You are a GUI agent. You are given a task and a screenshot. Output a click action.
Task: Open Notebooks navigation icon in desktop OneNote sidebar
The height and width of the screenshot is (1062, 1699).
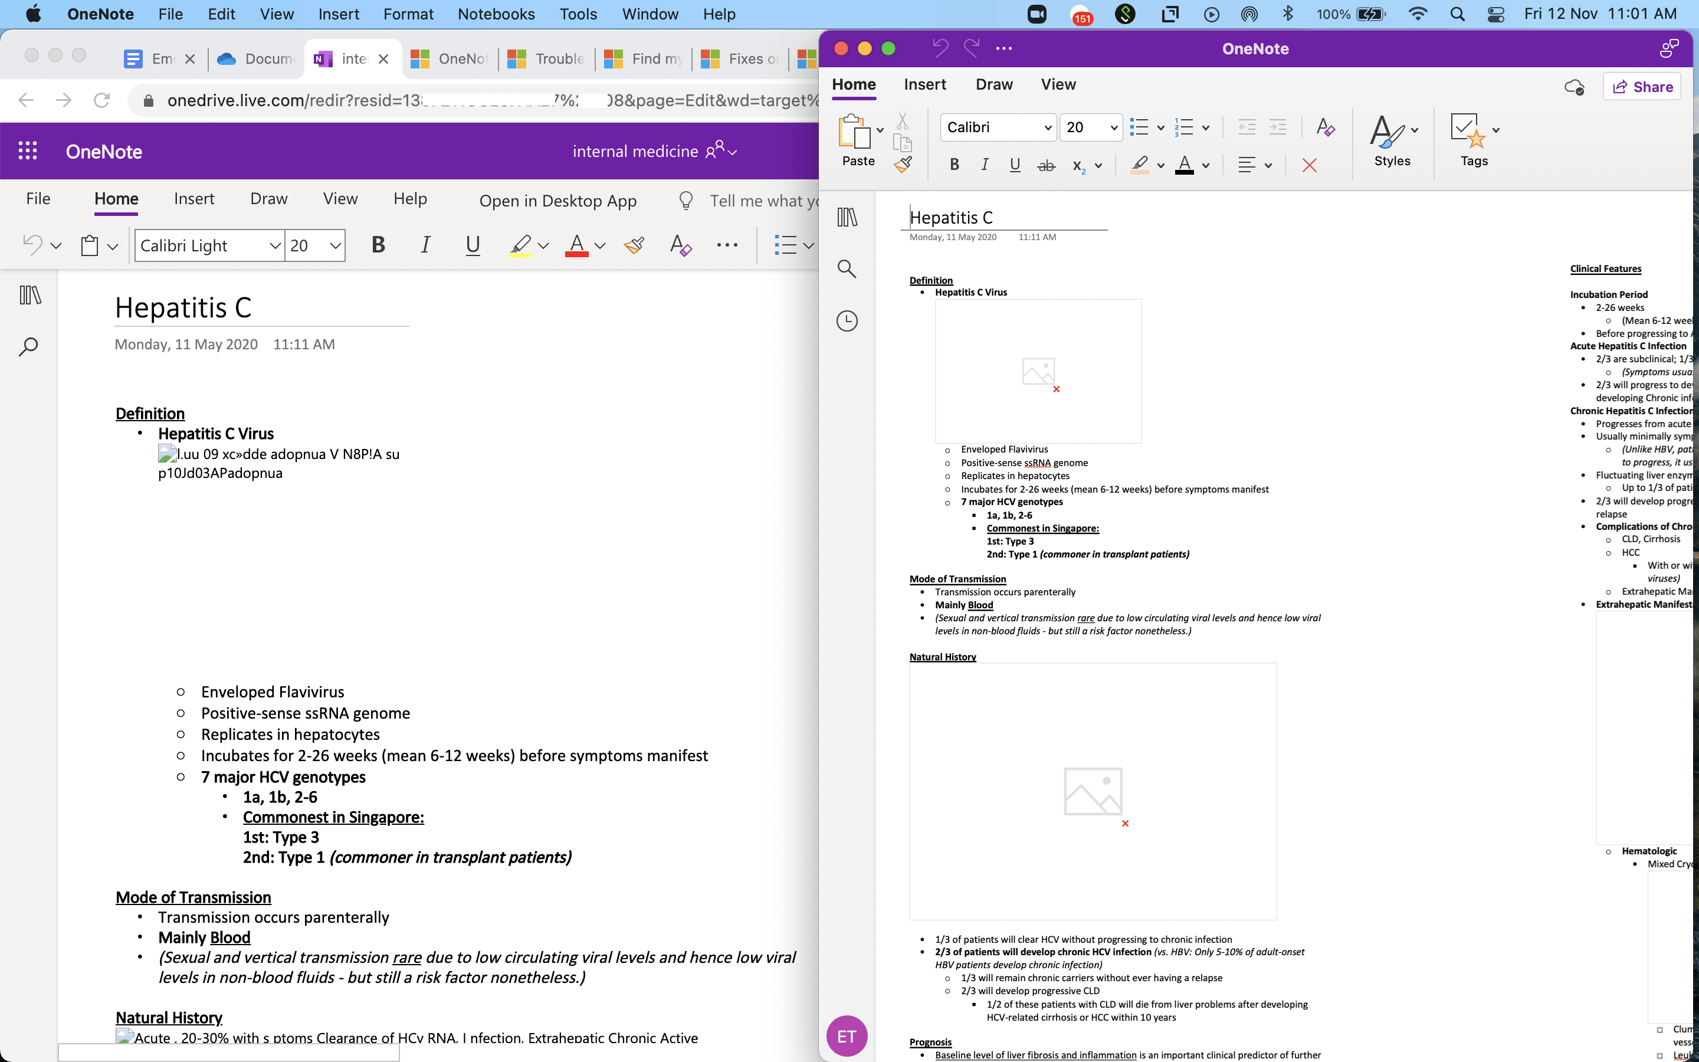pos(847,217)
